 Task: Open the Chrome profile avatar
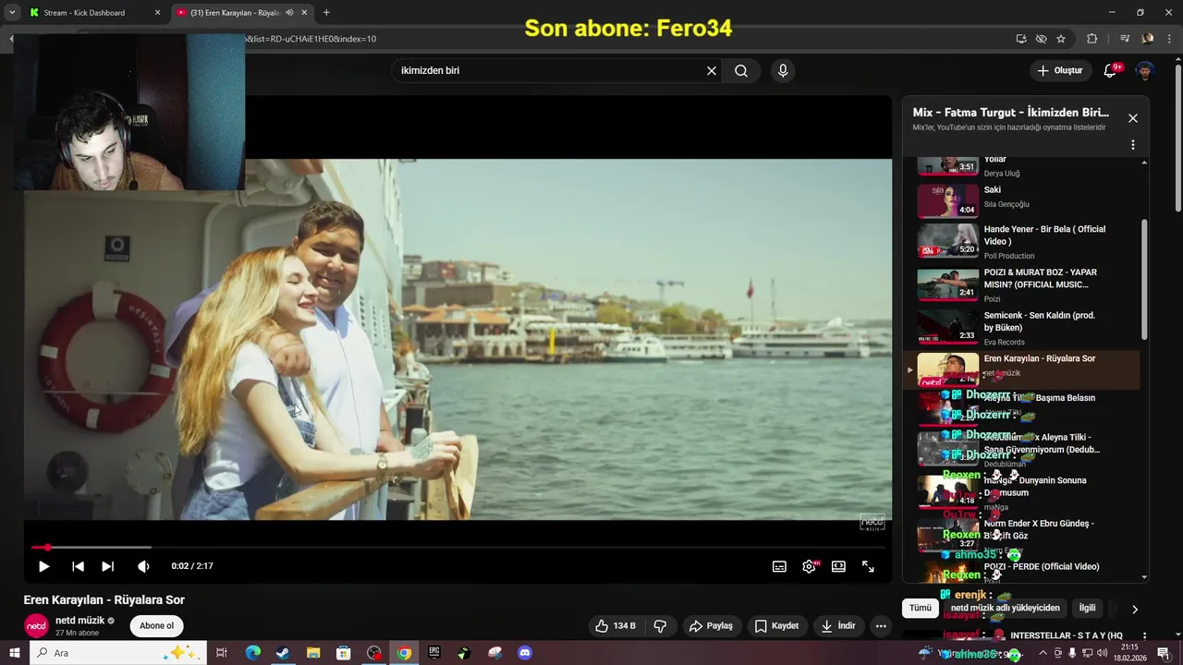coord(1147,39)
